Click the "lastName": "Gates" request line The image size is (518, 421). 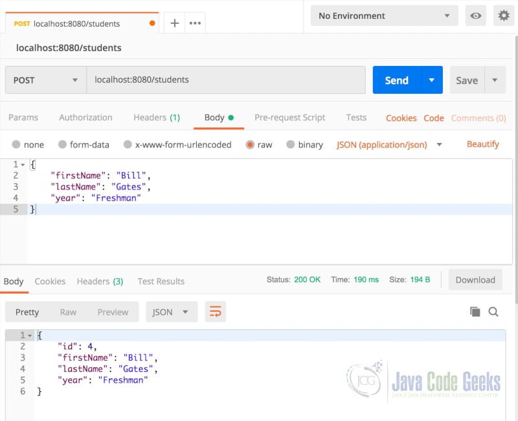point(100,187)
